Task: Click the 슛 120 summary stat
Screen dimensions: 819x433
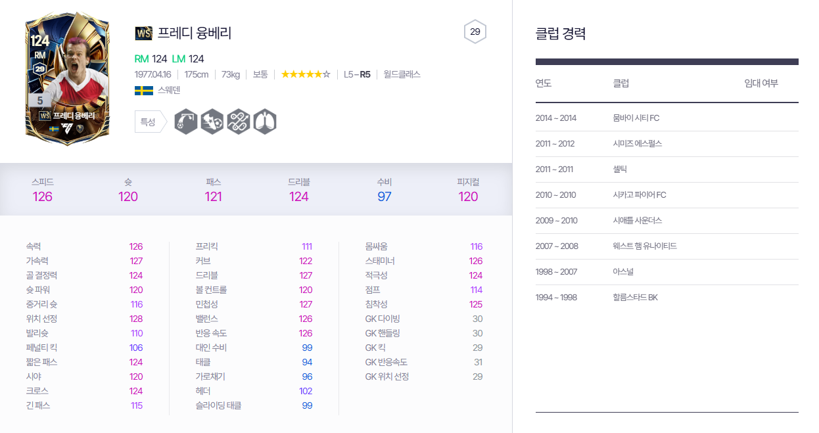Action: [x=128, y=190]
